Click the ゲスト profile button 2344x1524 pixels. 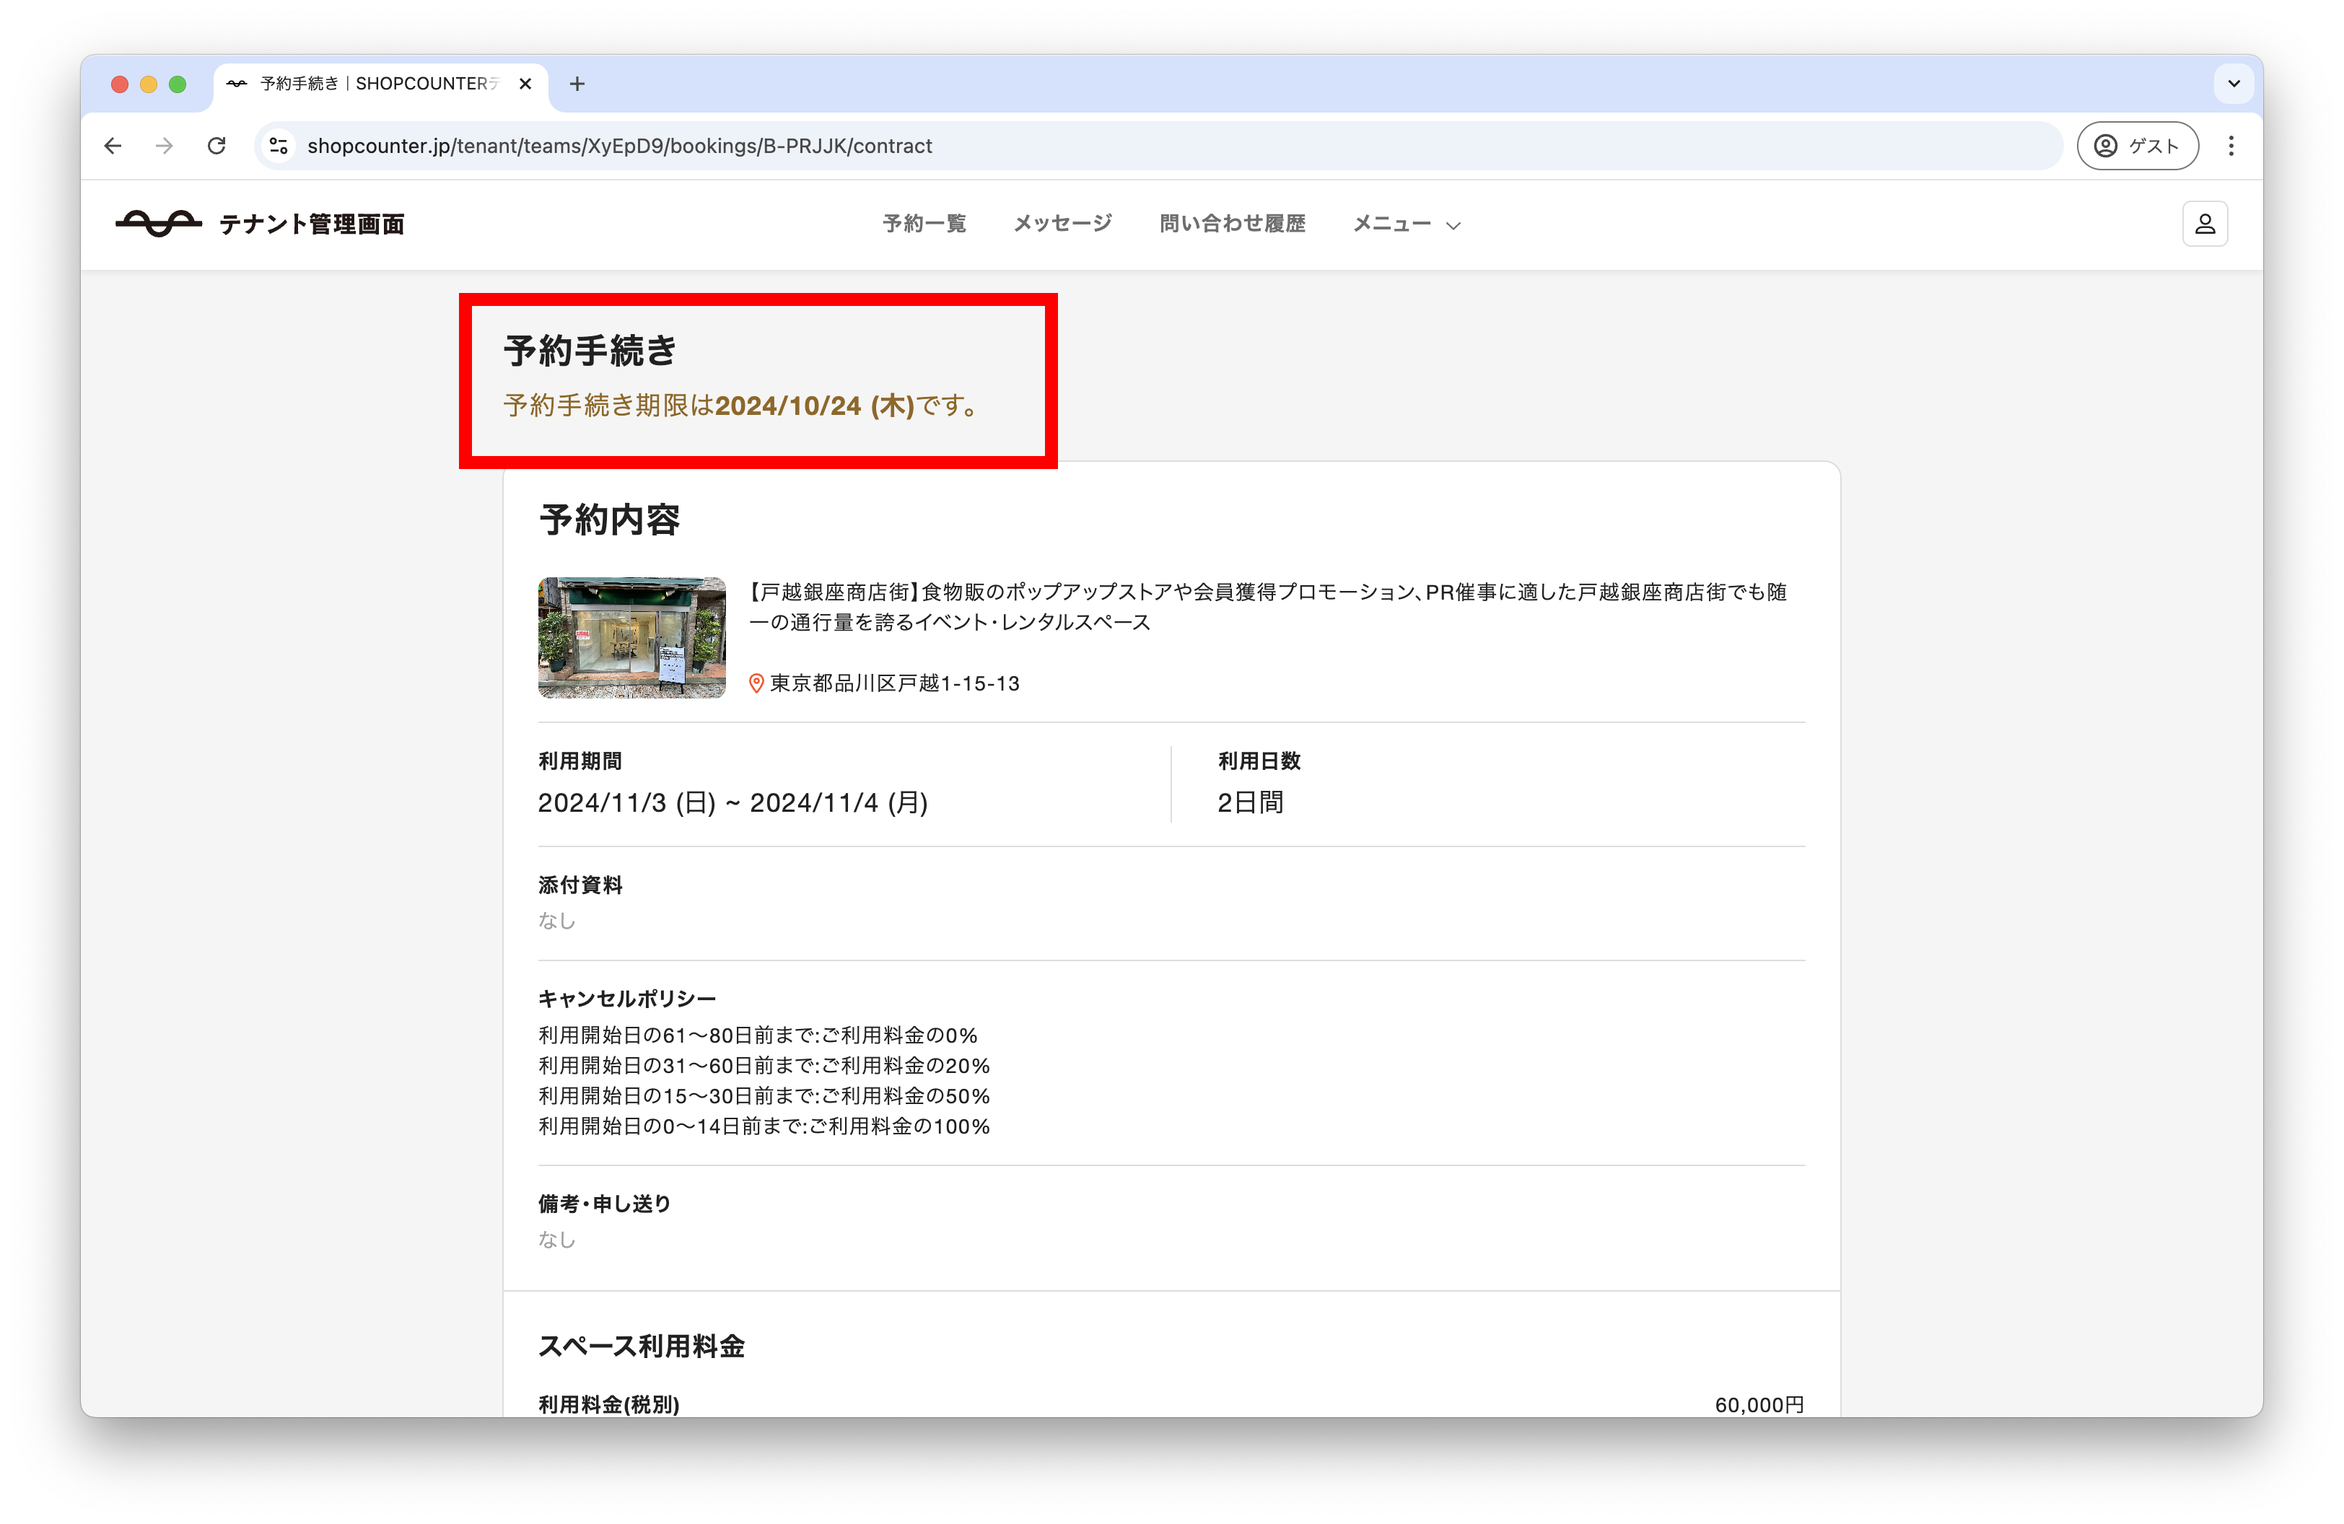(2138, 146)
